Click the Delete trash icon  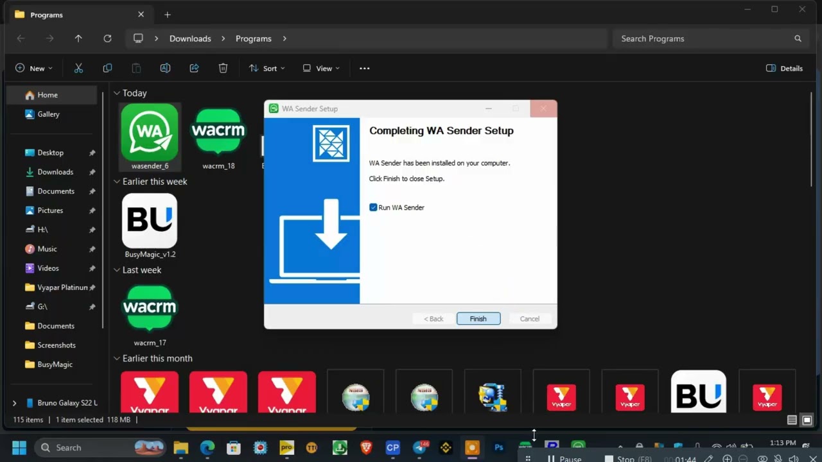(x=223, y=68)
